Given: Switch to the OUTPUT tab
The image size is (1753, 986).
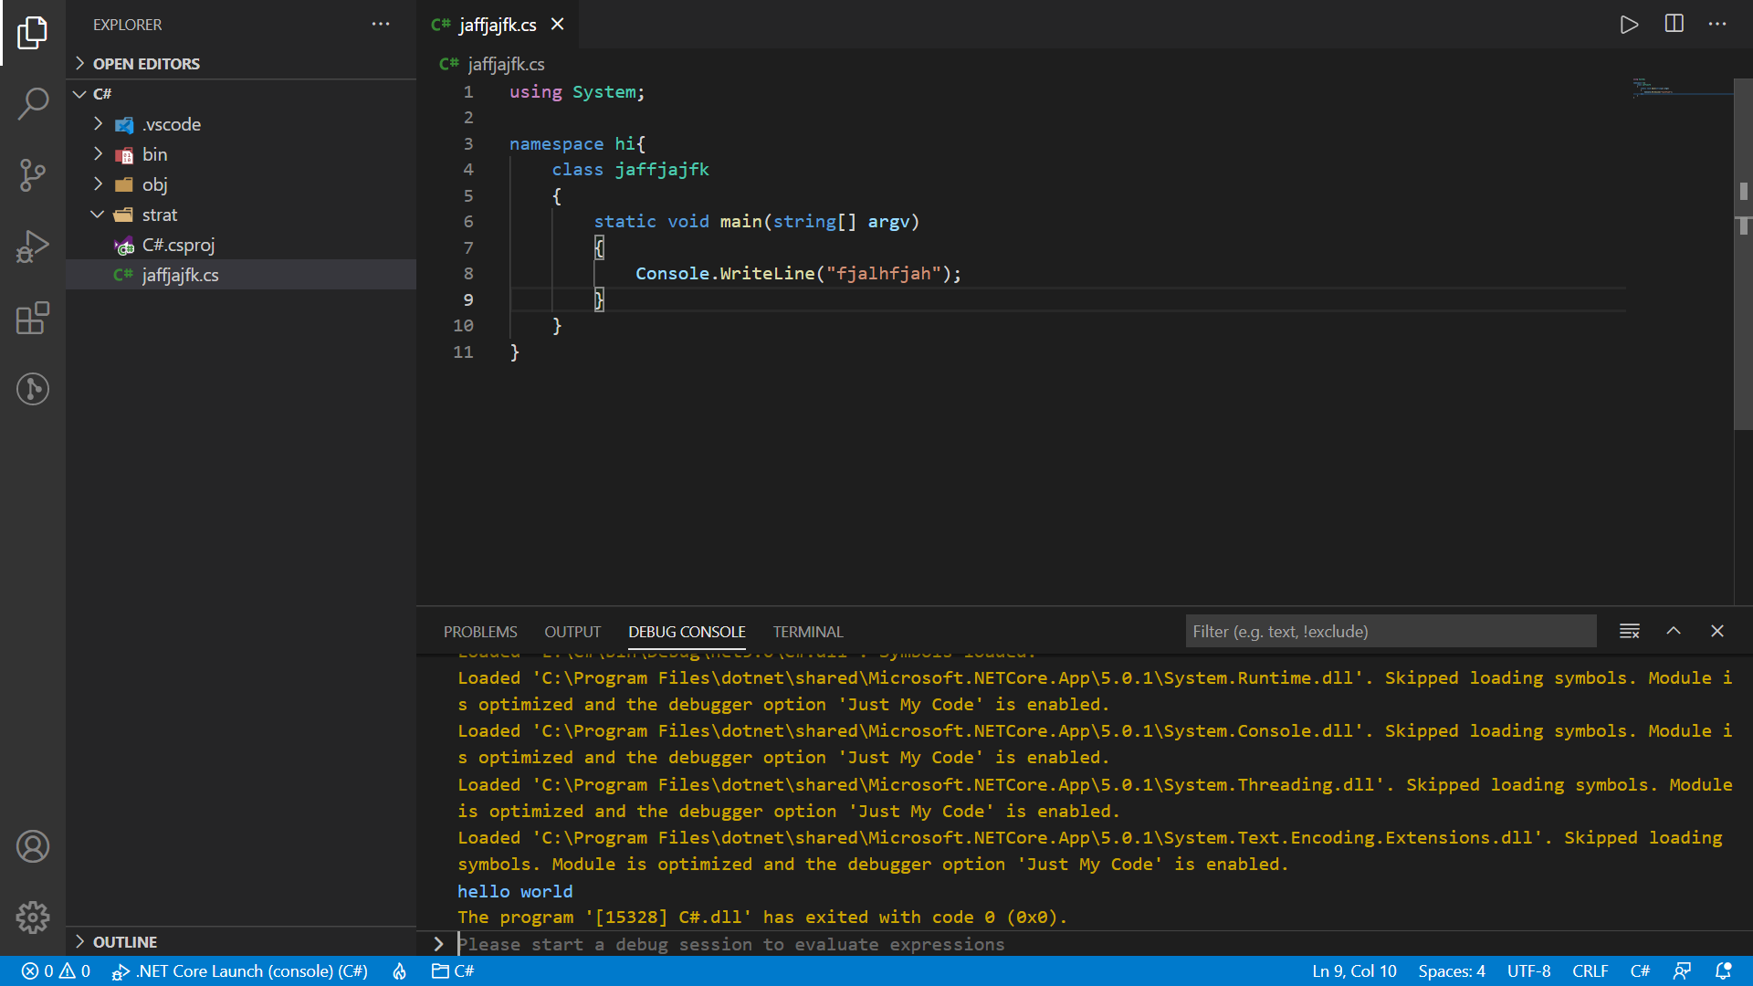Looking at the screenshot, I should (572, 632).
